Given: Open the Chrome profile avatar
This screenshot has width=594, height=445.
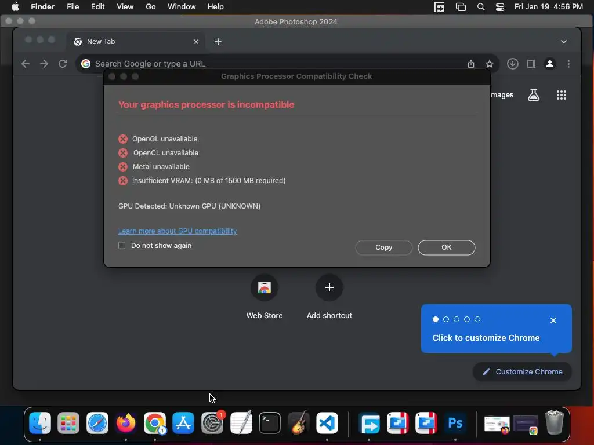Looking at the screenshot, I should coord(550,64).
